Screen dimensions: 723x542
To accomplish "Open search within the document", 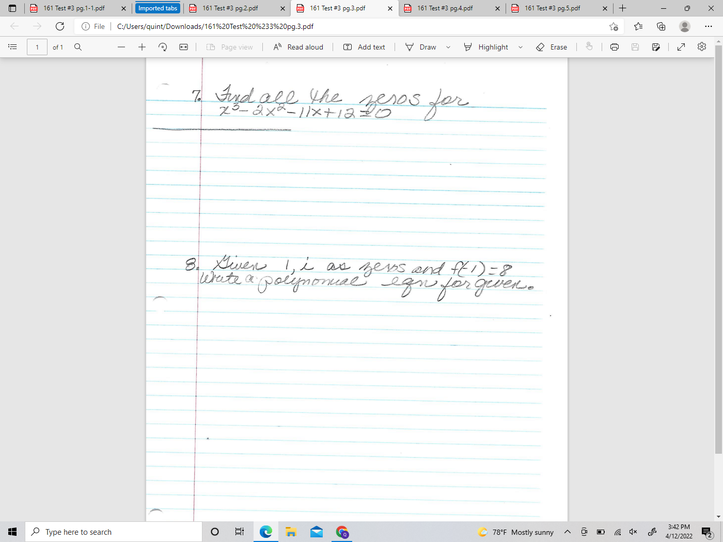I will (x=78, y=47).
